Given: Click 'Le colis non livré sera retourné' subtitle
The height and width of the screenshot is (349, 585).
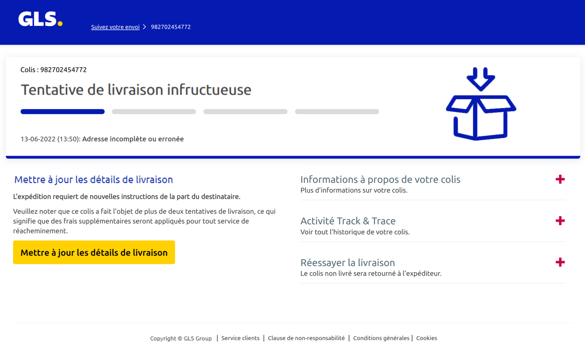Looking at the screenshot, I should [371, 273].
